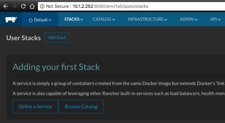Click the site info icon beside Not Secure
The width and height of the screenshot is (225, 123).
point(42,6)
